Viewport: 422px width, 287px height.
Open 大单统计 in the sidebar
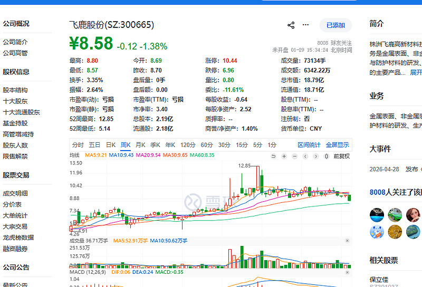click(15, 215)
